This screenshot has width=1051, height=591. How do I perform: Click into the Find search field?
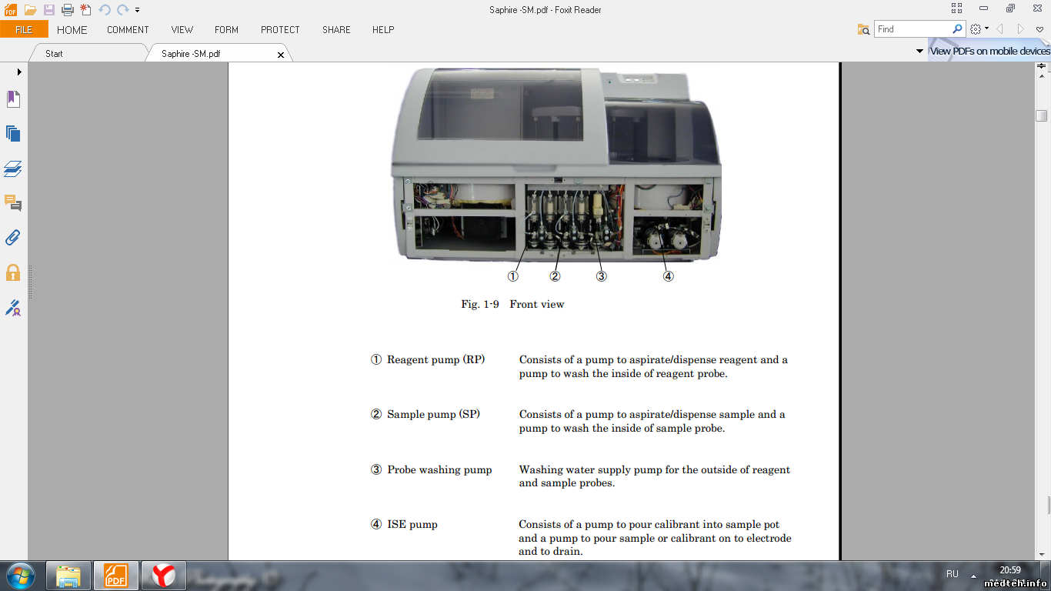(x=912, y=29)
